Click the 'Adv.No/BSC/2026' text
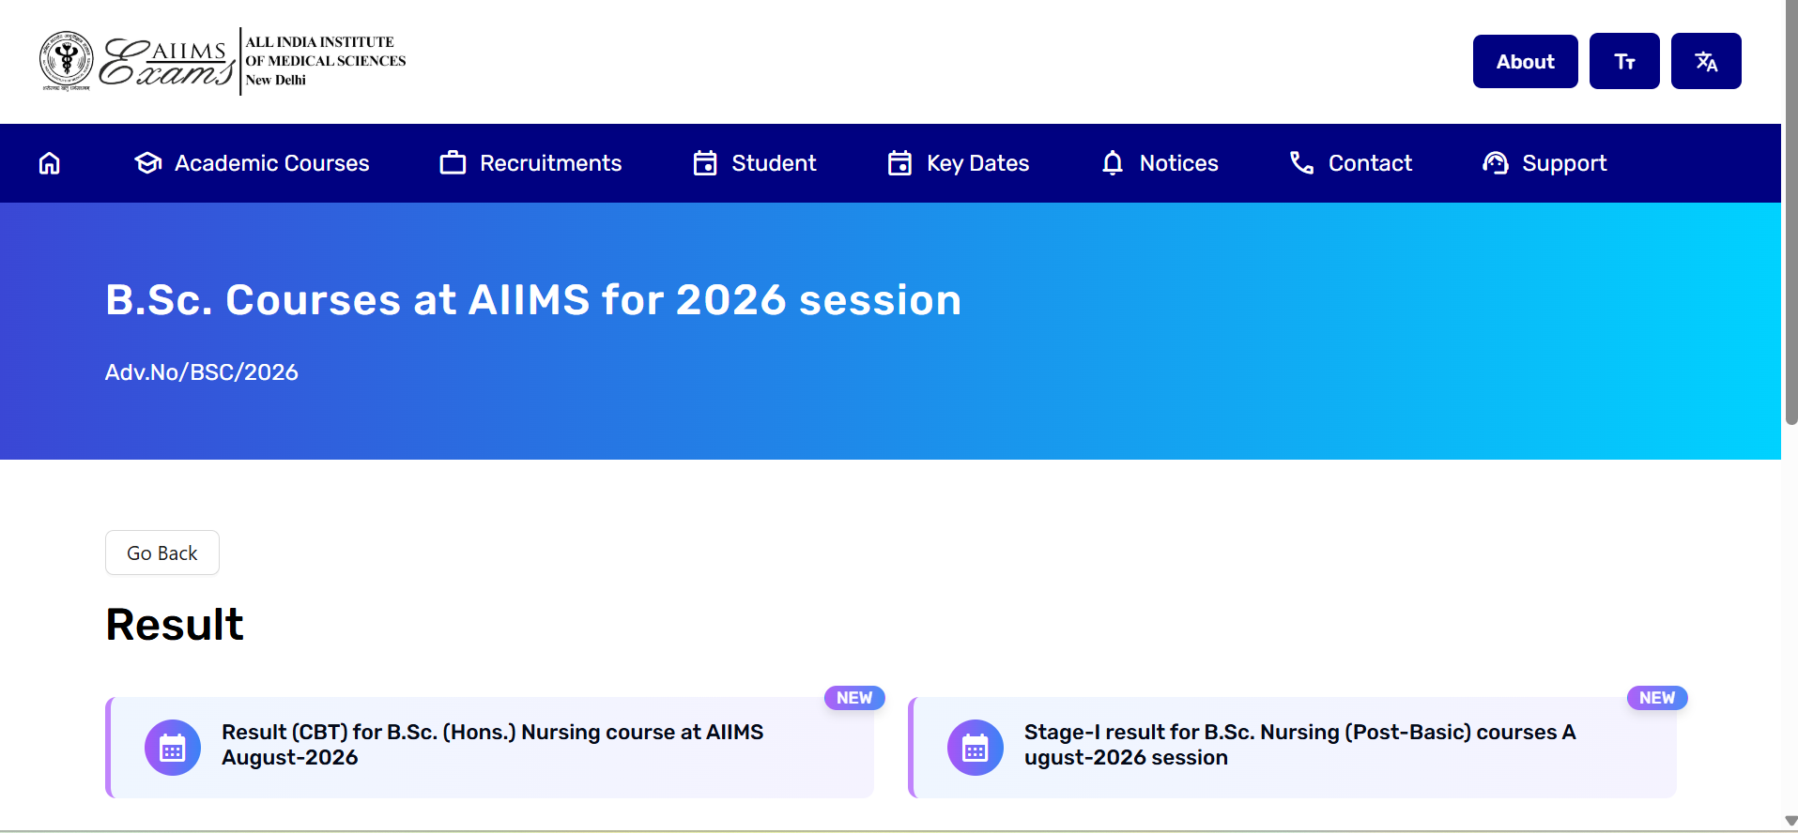The image size is (1798, 833). pos(202,372)
